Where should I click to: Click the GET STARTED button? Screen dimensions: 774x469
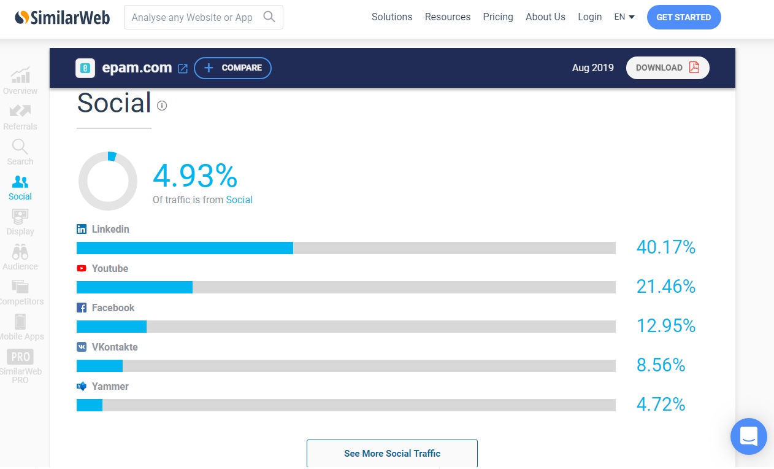[684, 17]
